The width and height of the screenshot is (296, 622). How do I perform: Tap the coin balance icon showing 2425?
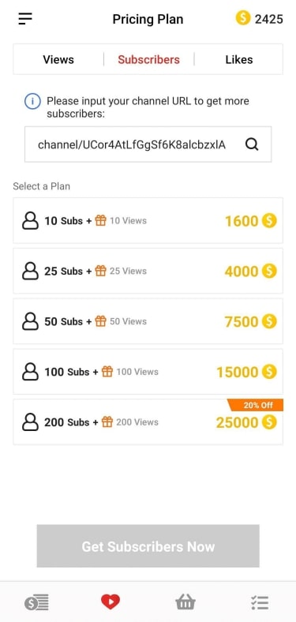tap(243, 18)
